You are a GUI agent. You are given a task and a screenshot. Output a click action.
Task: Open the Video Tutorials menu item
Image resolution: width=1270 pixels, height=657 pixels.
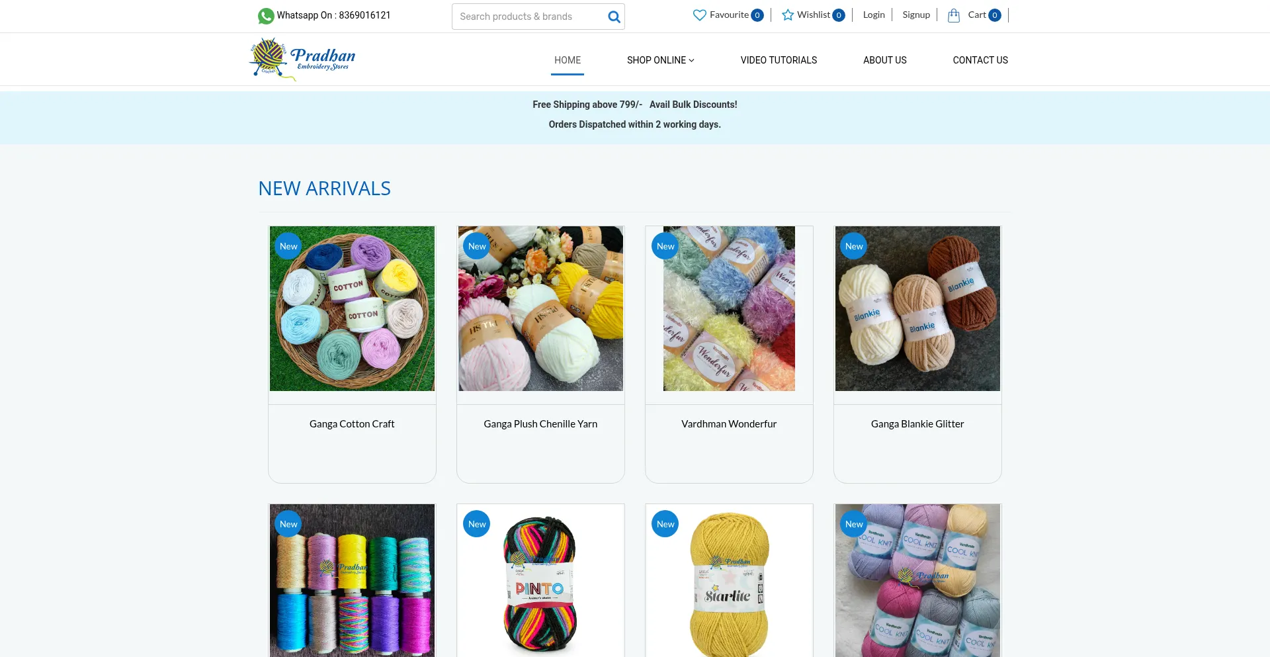(779, 60)
